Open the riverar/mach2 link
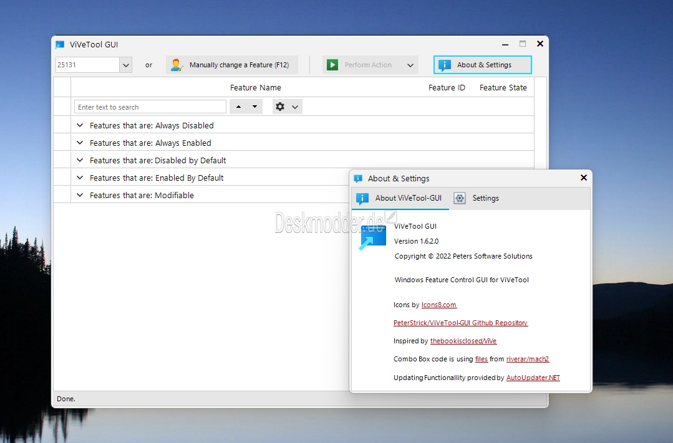Viewport: 673px width, 443px height. (x=528, y=359)
